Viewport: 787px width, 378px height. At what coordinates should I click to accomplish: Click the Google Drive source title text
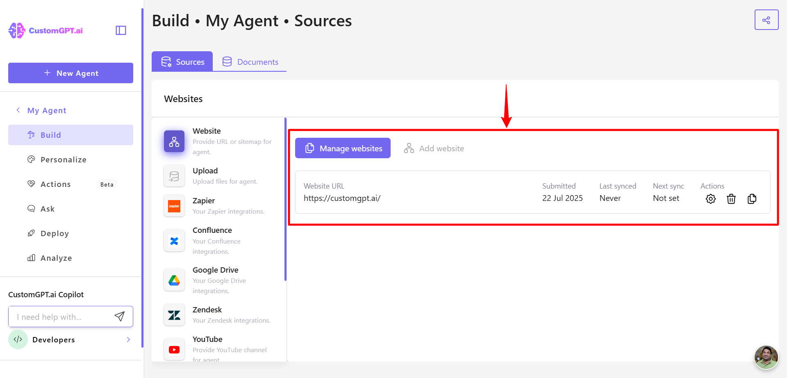216,270
